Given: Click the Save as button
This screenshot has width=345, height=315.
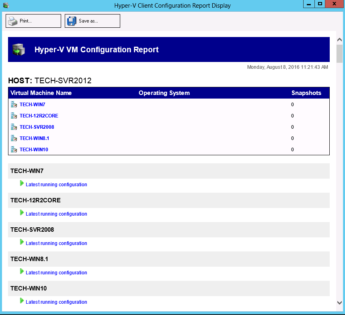Looking at the screenshot, I should click(92, 21).
